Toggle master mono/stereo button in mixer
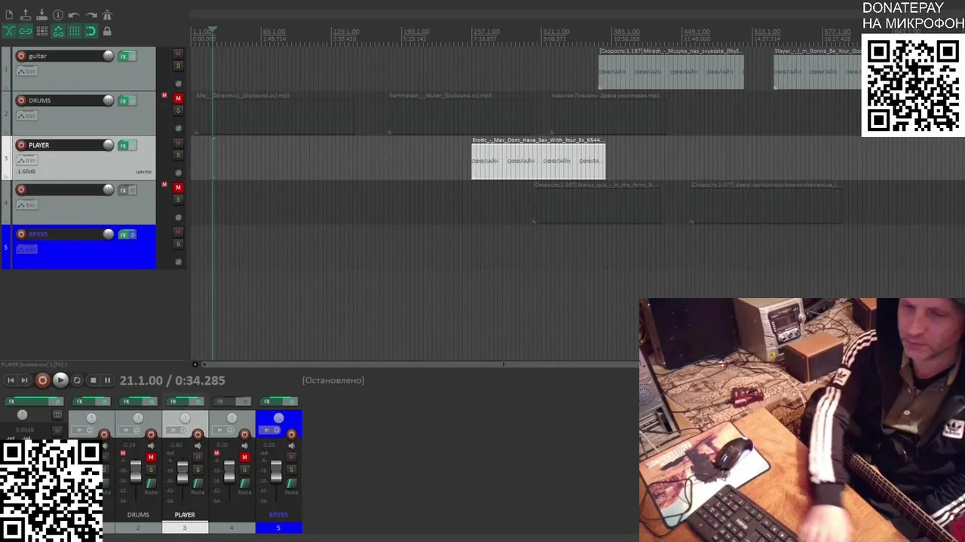 (57, 415)
